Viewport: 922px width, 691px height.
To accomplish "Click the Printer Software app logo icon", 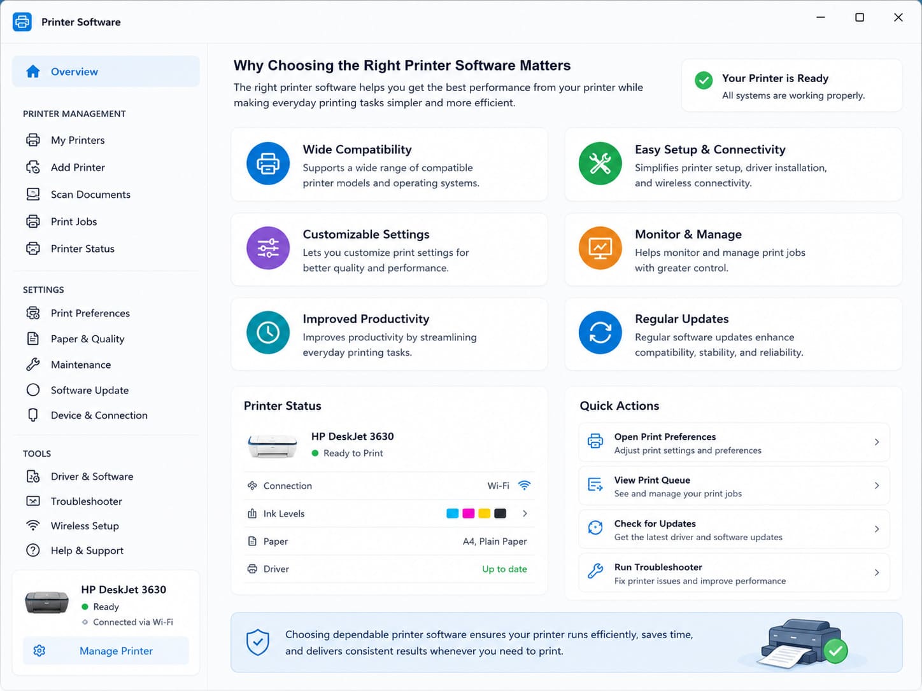I will click(22, 22).
